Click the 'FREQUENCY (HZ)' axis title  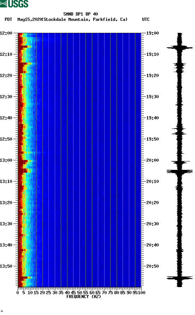pos(84,297)
